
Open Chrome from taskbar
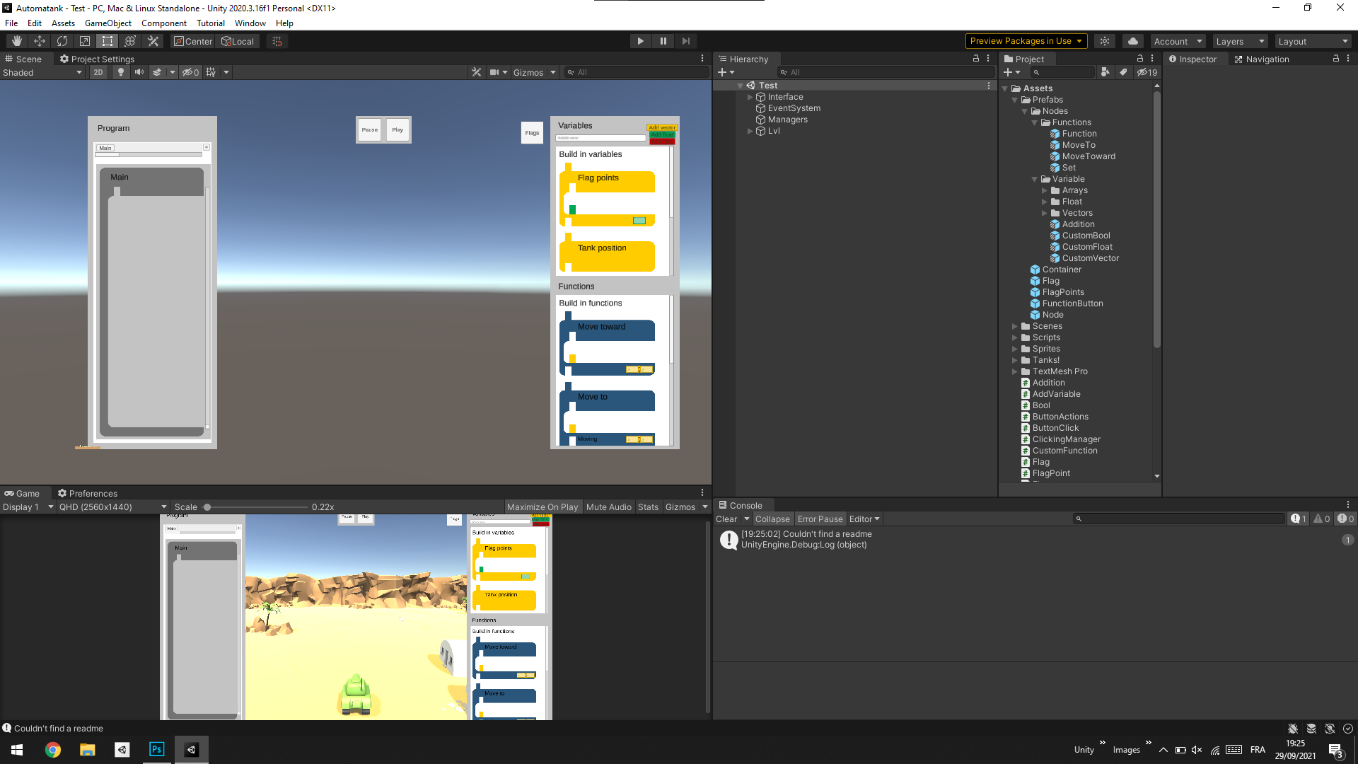tap(53, 750)
